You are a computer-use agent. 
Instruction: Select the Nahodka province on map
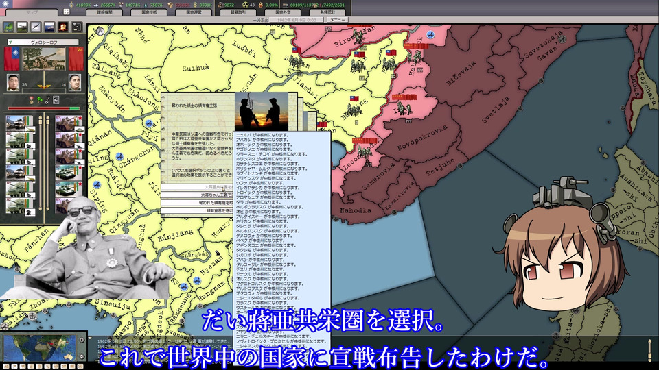coord(356,210)
